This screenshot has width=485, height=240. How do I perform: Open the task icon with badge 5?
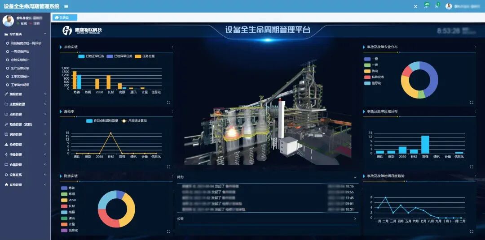tap(437, 6)
